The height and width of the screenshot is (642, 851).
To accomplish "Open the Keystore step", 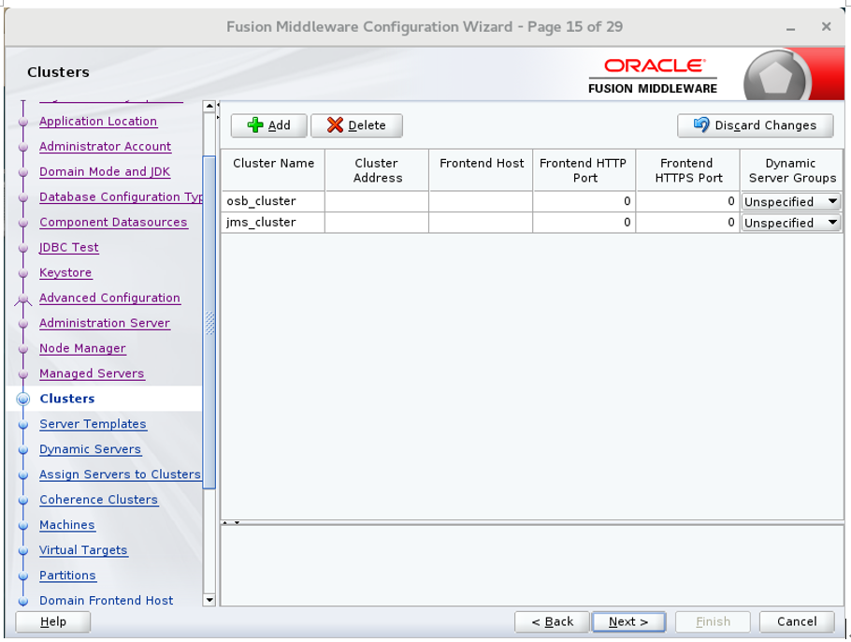I will [65, 272].
